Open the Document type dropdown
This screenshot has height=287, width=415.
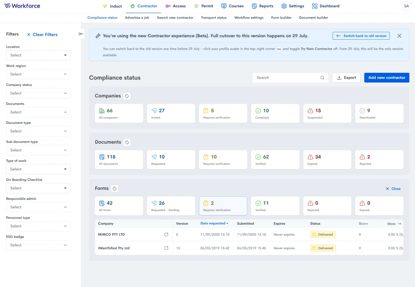[x=38, y=131]
